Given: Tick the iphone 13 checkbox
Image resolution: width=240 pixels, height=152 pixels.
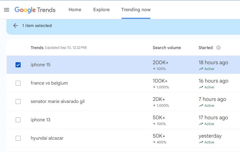Looking at the screenshot, I should [18, 120].
